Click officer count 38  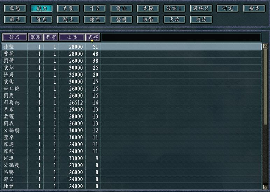click(95, 61)
